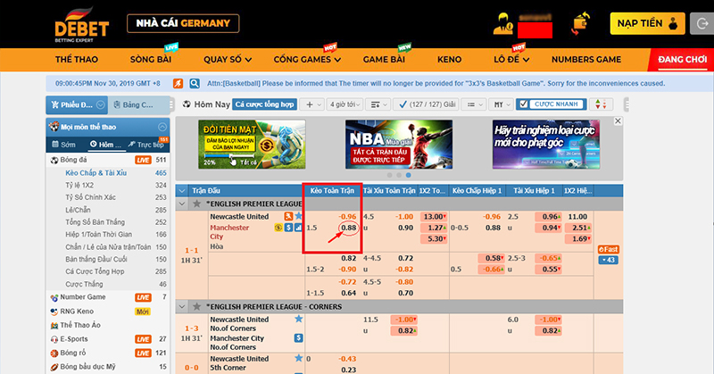Open the CỔNG GAMES dropdown menu
The image size is (714, 374).
(x=307, y=60)
